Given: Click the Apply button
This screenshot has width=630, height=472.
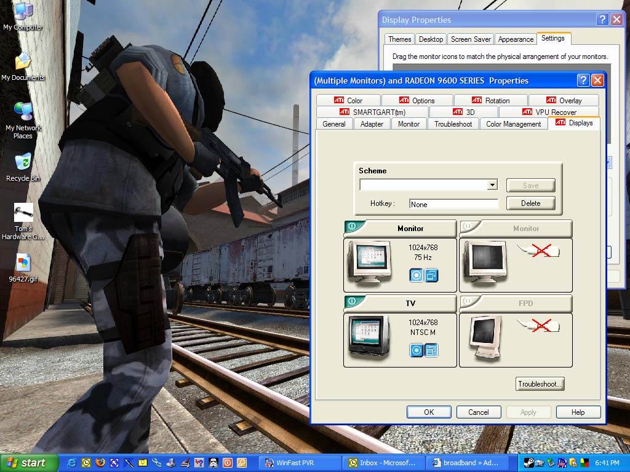Looking at the screenshot, I should coord(528,412).
